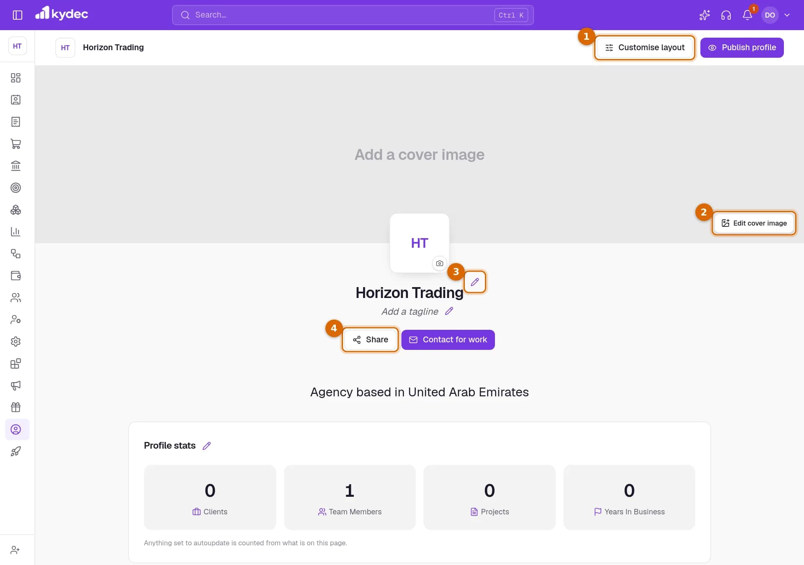Open the settings gear sidebar icon
Viewport: 804px width, 565px height.
pyautogui.click(x=15, y=342)
